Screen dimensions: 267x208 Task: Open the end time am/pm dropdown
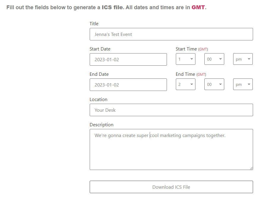(243, 84)
